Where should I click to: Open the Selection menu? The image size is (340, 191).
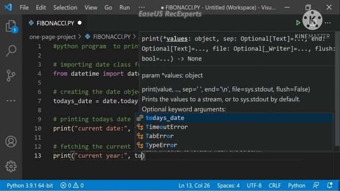65,7
